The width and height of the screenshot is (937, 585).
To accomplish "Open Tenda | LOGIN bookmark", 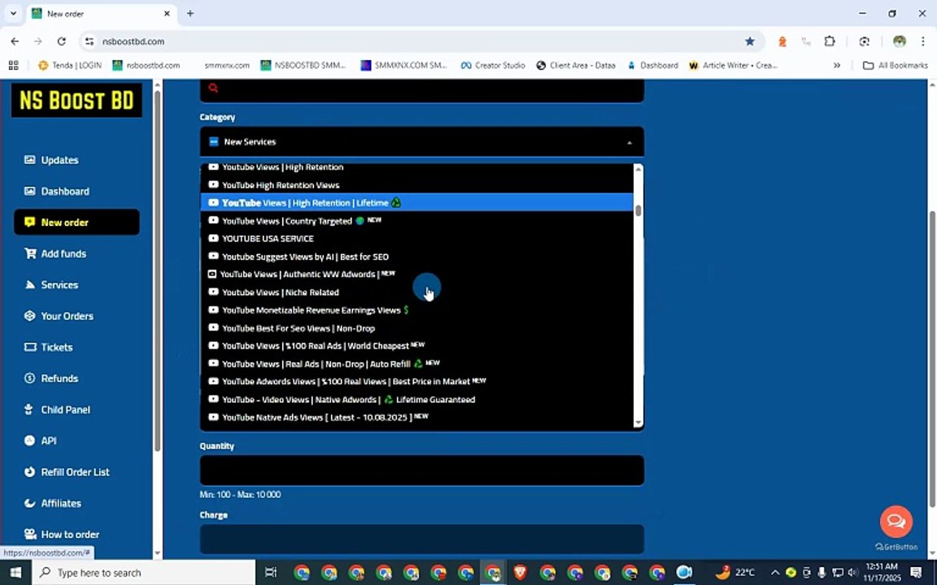I will 70,65.
